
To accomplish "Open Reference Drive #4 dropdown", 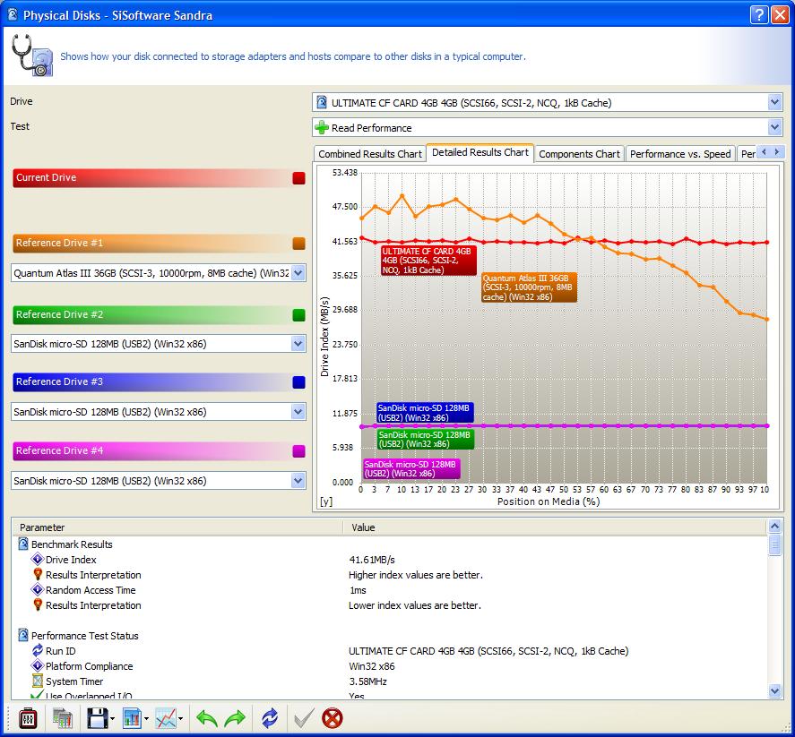I will (298, 481).
